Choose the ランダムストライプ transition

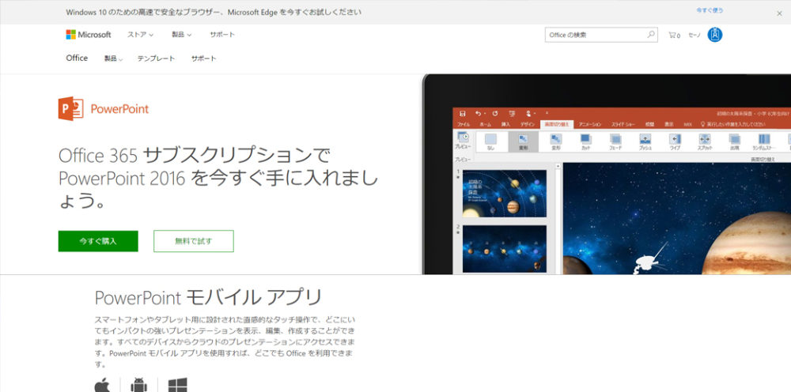[x=764, y=141]
